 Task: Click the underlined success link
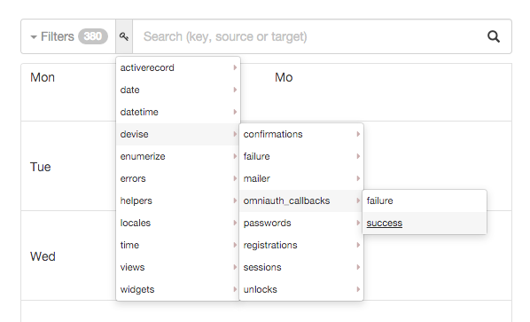click(x=385, y=223)
